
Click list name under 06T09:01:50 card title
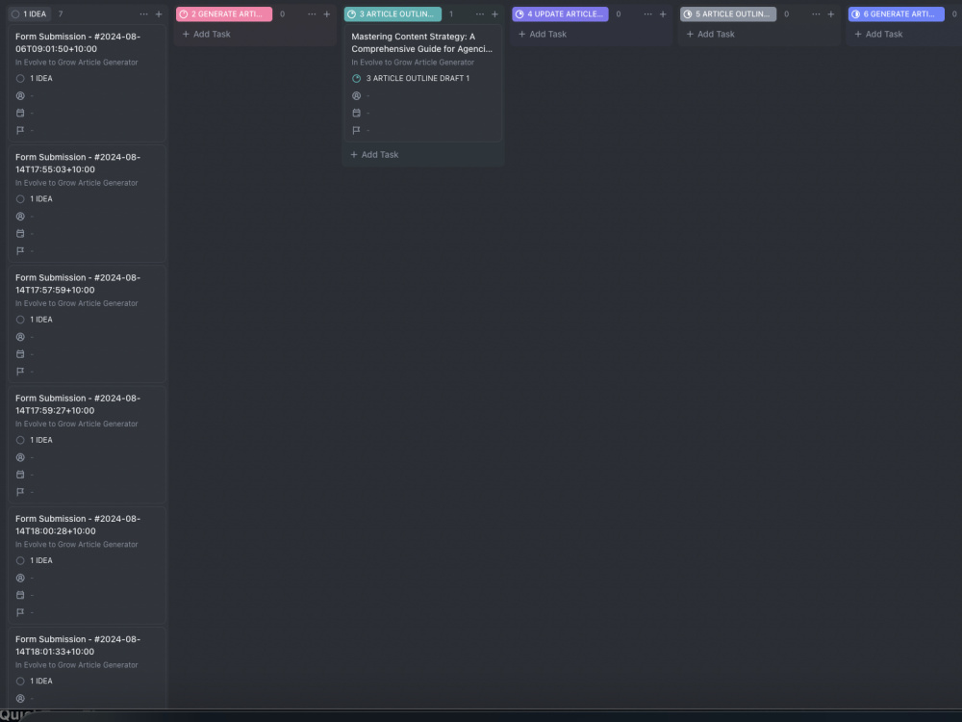point(77,63)
